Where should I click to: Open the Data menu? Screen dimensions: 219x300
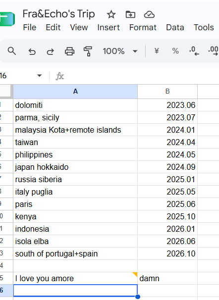[x=175, y=27]
